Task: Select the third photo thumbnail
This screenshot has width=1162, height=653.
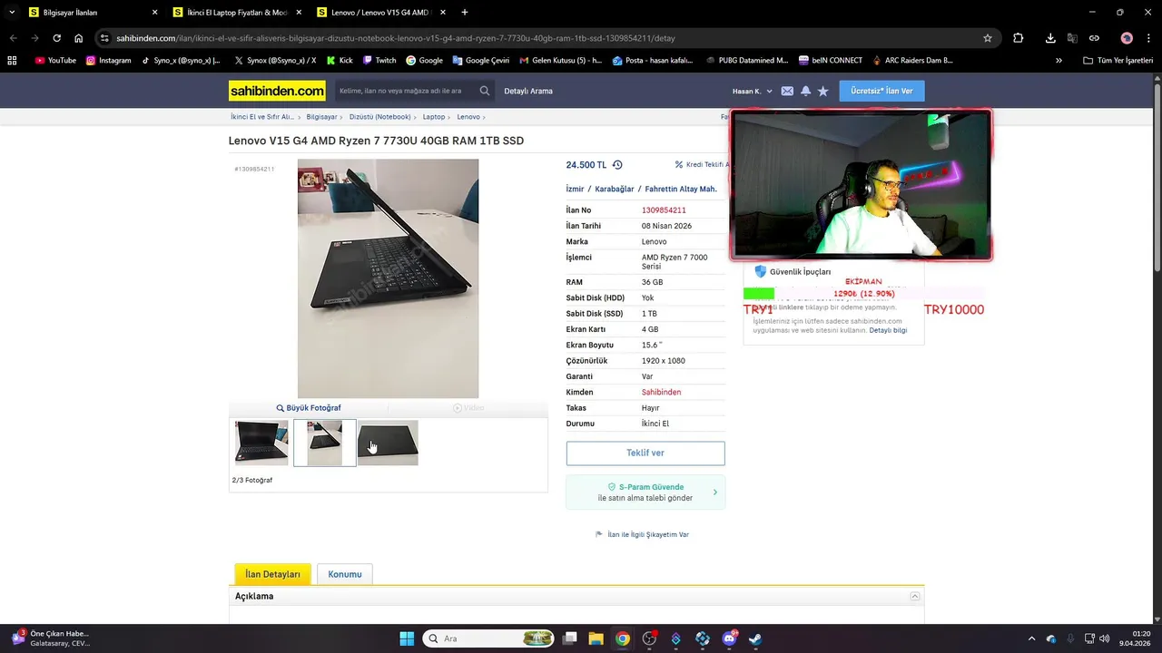Action: click(x=388, y=443)
